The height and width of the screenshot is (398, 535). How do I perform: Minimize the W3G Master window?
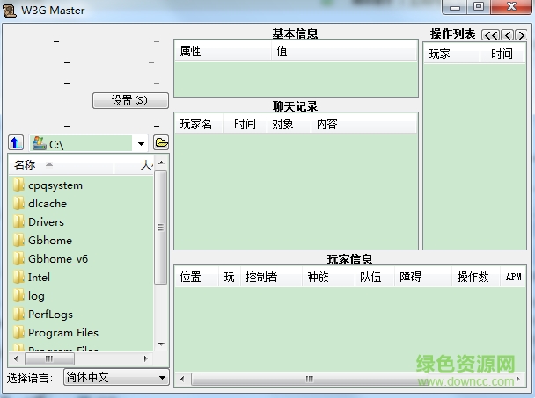[454, 7]
